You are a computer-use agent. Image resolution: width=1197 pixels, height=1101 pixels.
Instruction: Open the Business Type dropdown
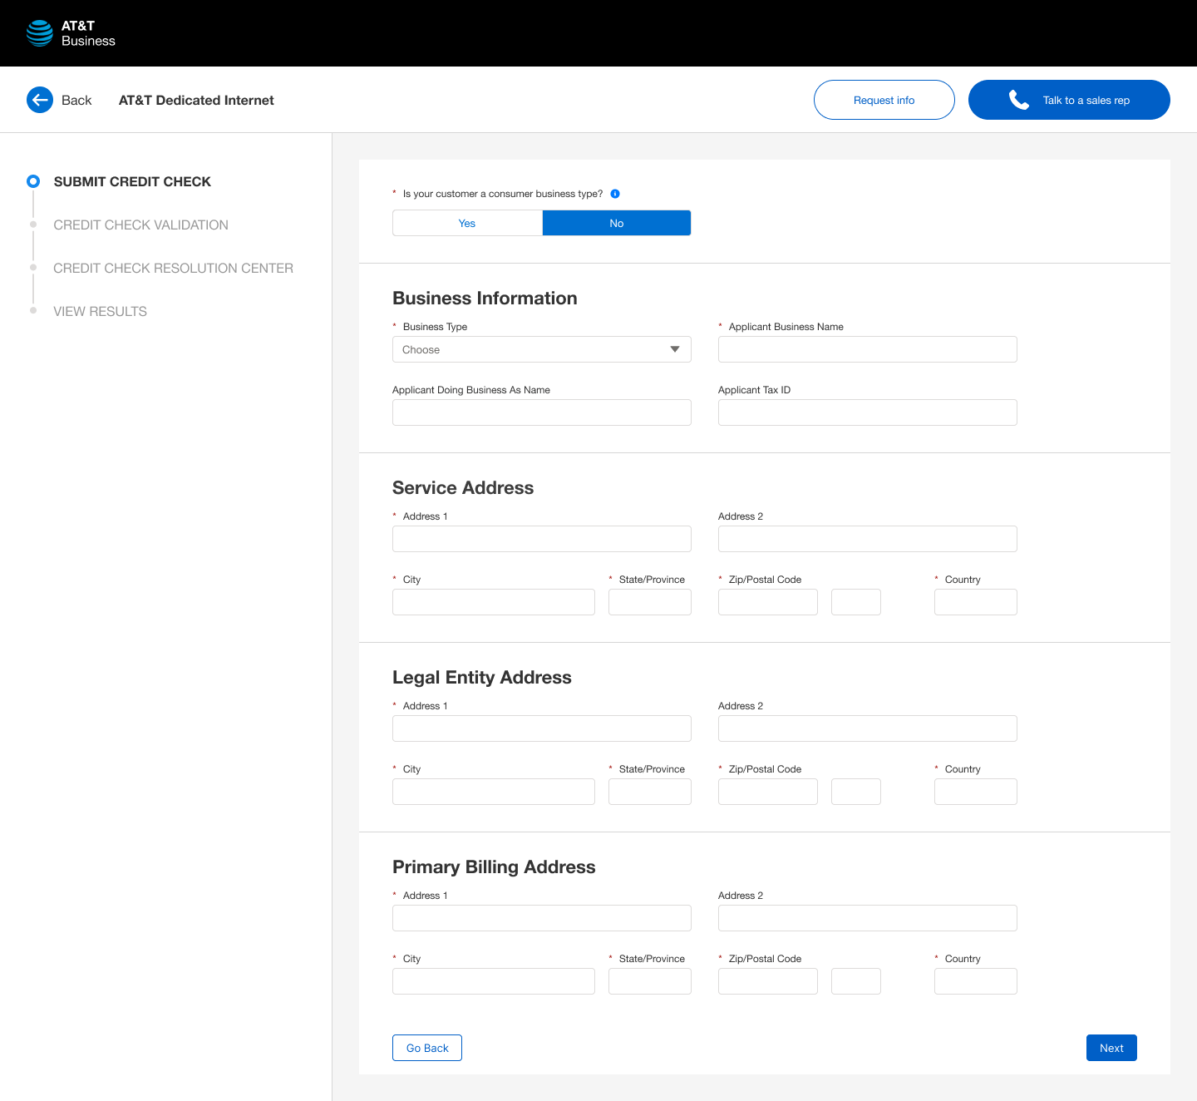pos(542,349)
